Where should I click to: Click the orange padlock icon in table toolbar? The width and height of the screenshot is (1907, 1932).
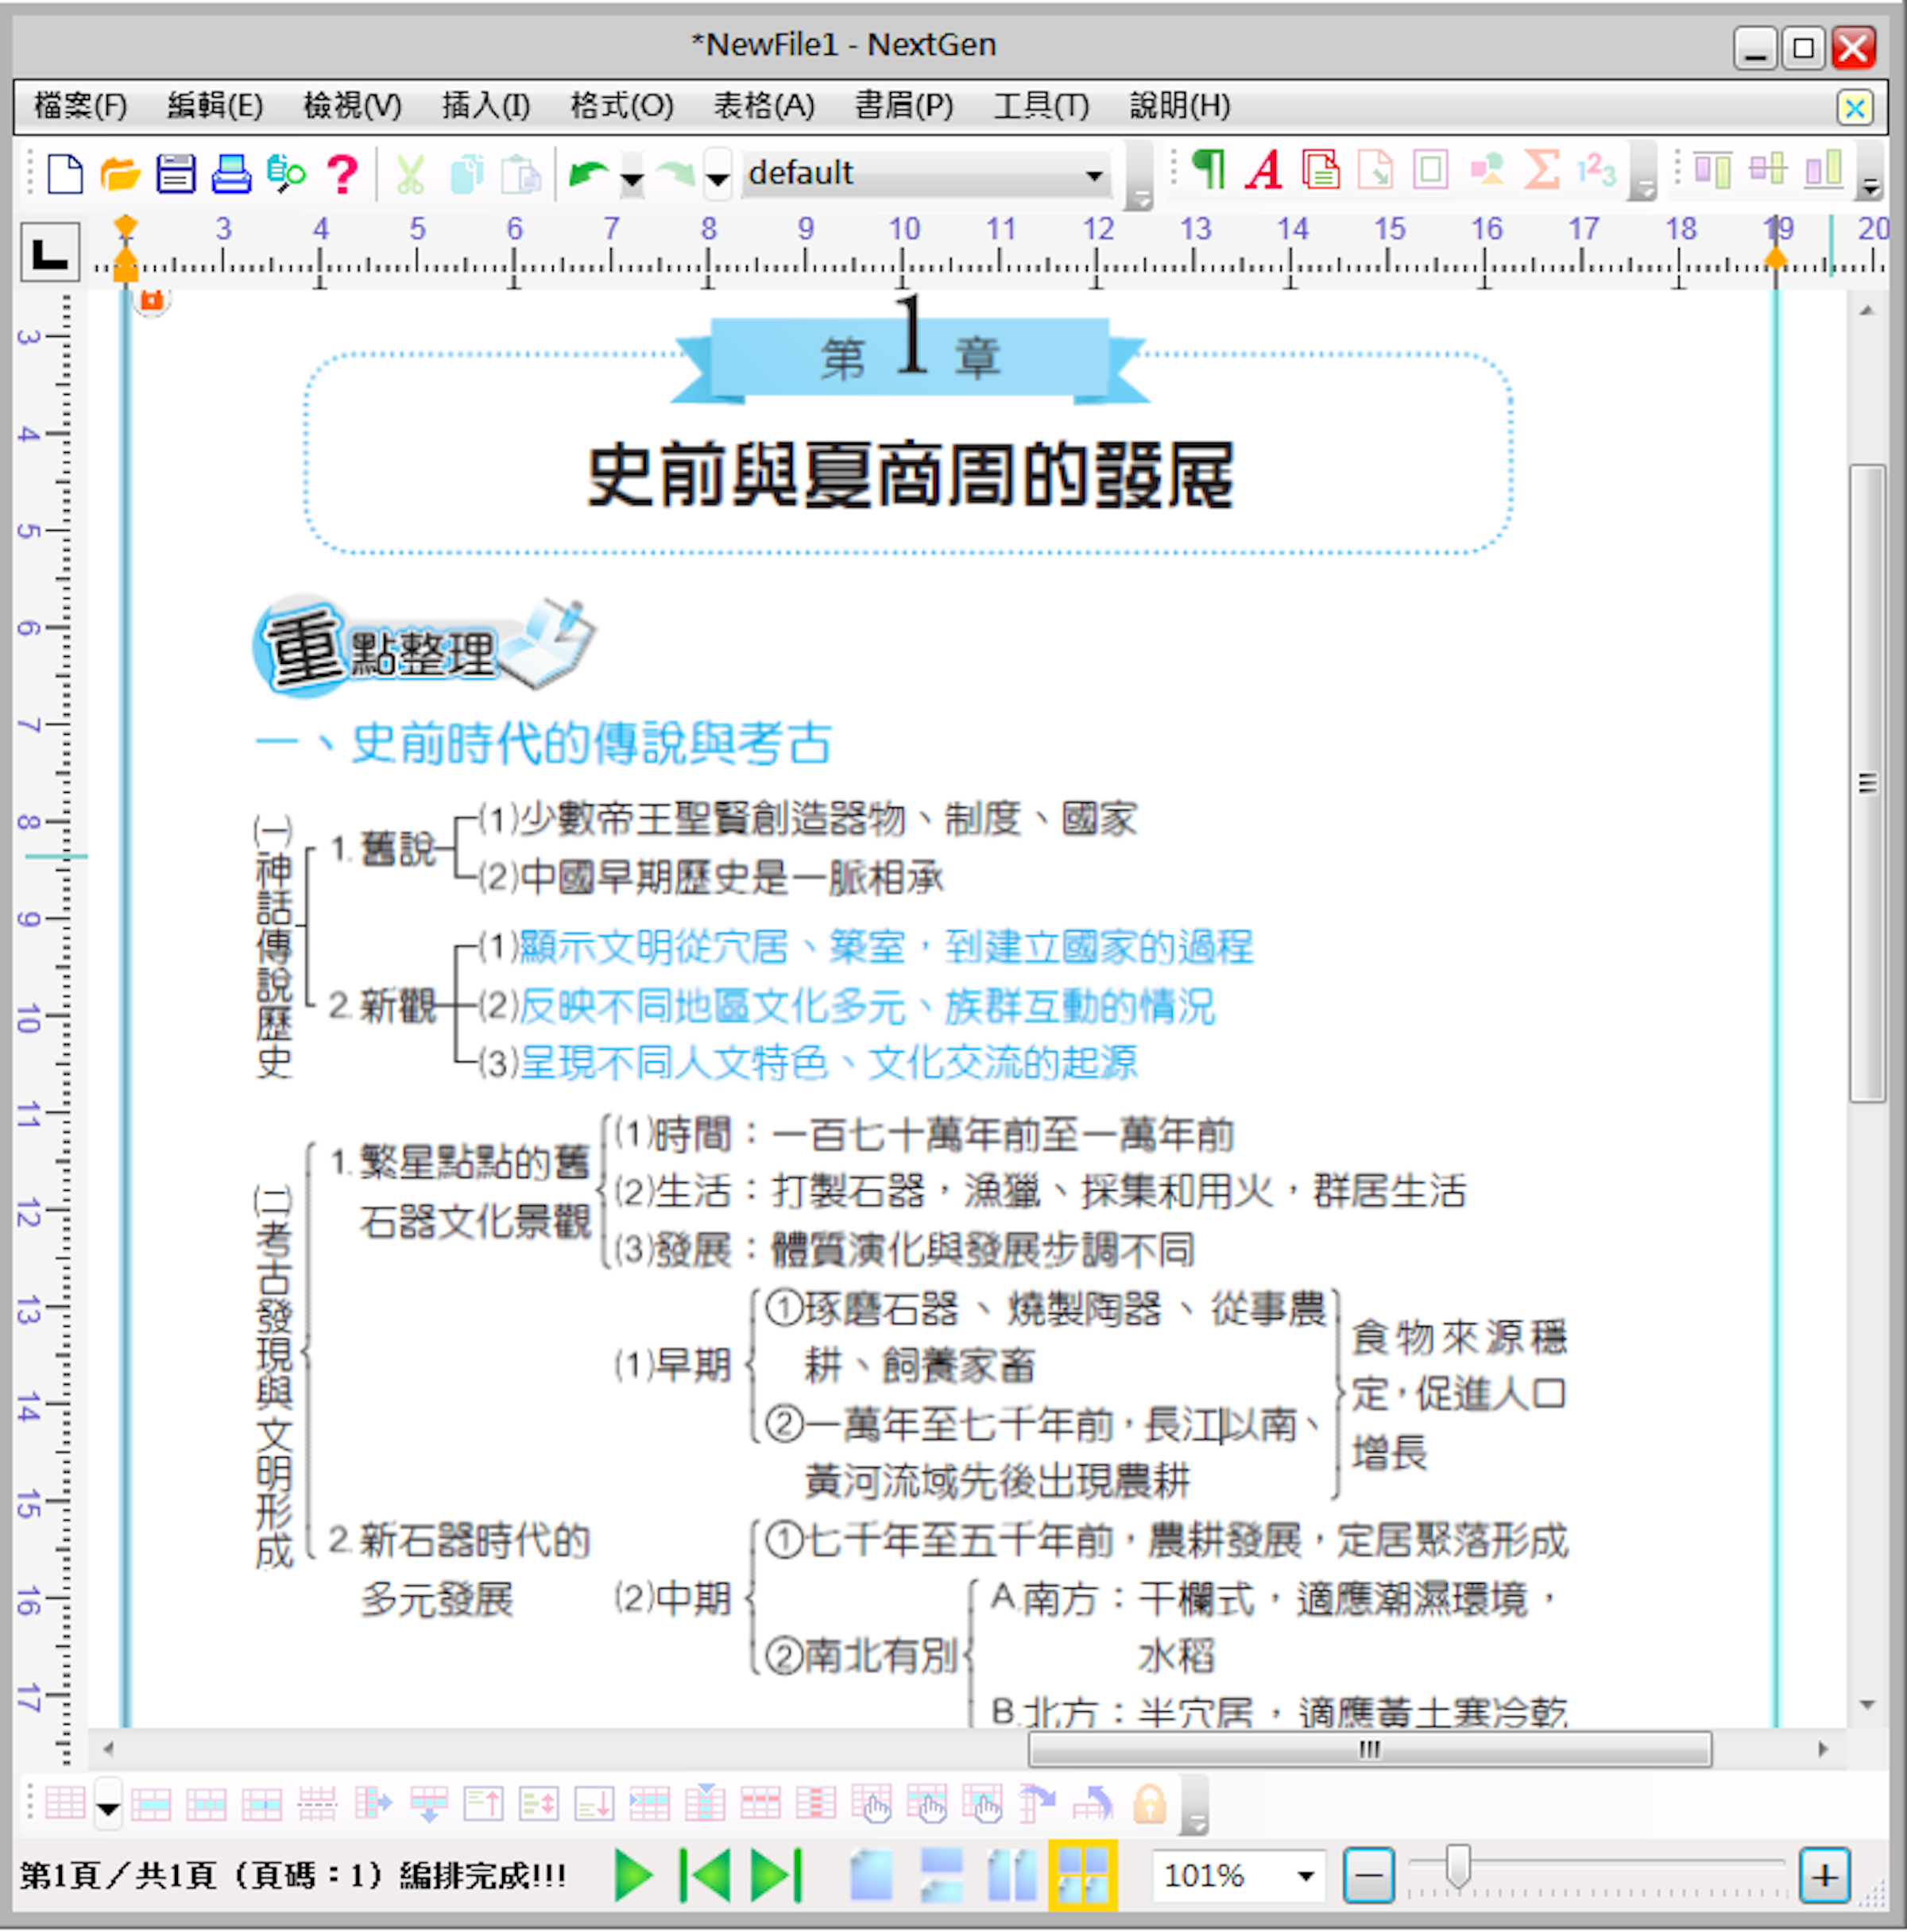coord(1150,1803)
